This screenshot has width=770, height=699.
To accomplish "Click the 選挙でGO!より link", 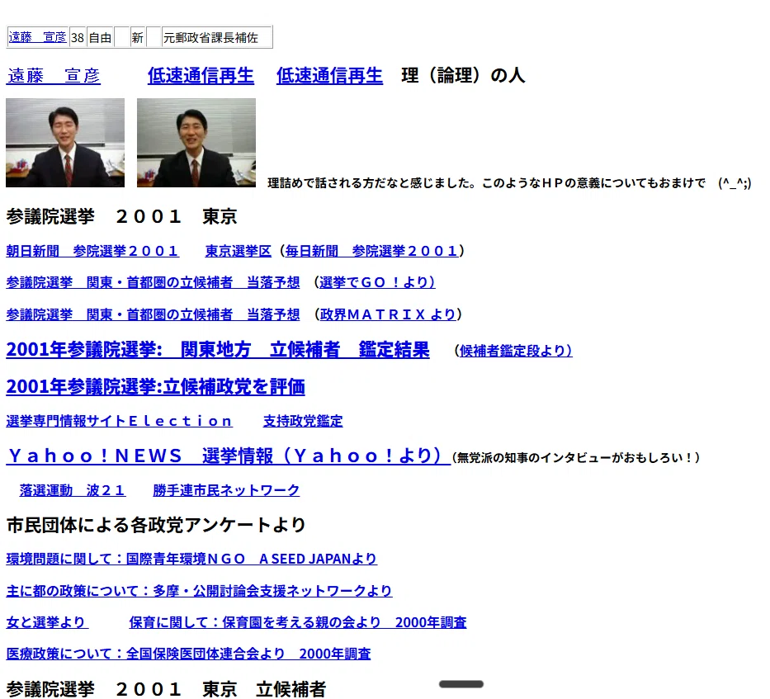I will pos(377,282).
